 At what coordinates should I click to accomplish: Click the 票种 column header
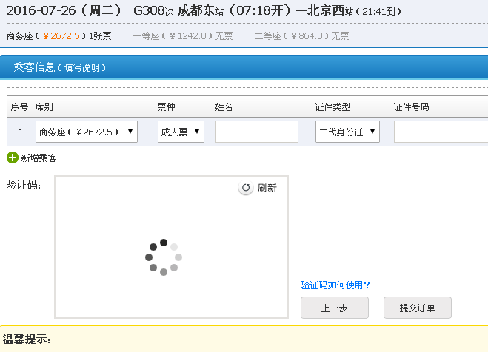click(x=166, y=107)
